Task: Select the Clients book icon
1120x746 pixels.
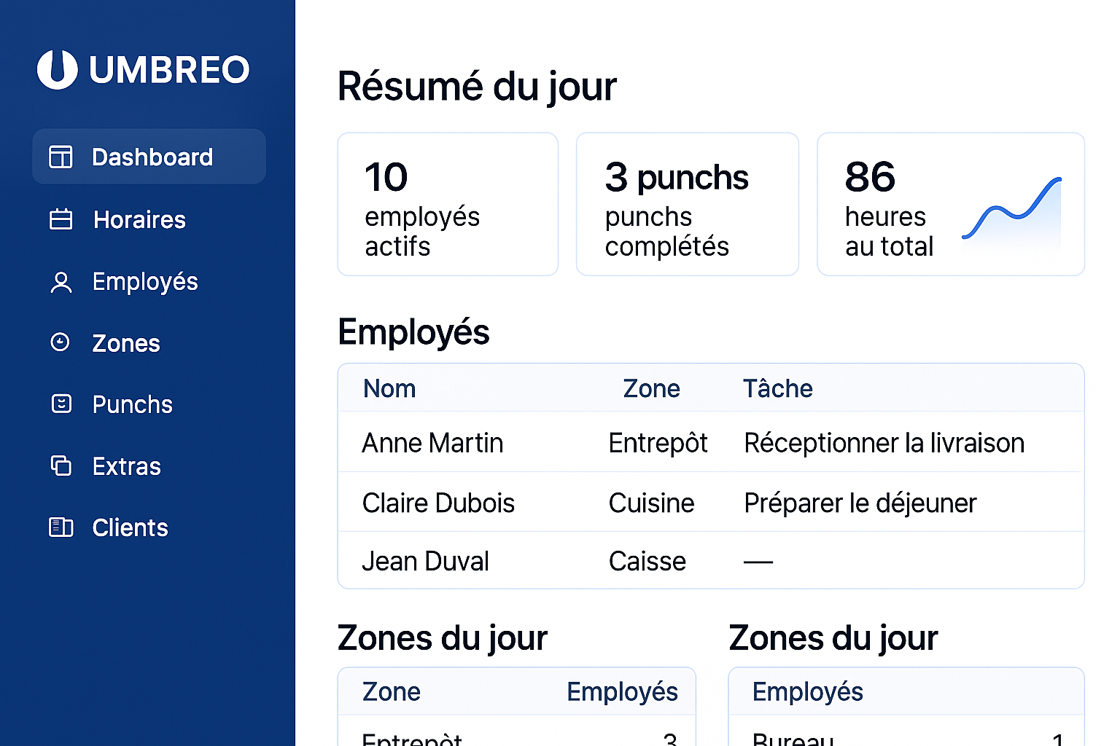Action: (61, 527)
